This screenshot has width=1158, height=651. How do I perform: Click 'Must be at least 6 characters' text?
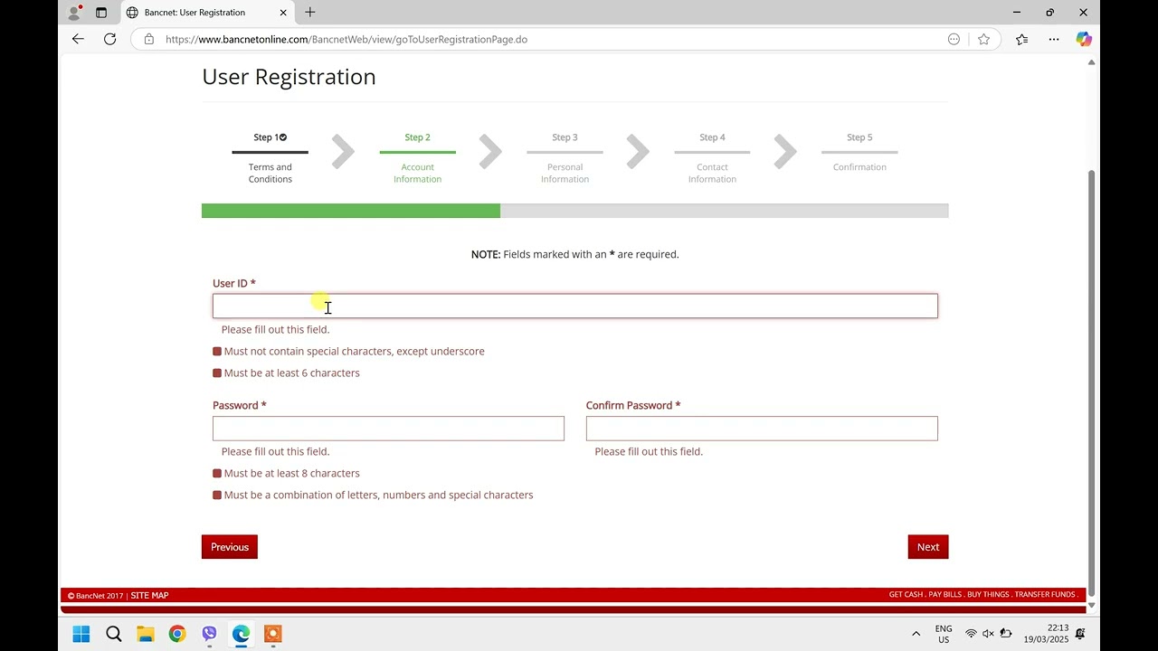pyautogui.click(x=291, y=373)
